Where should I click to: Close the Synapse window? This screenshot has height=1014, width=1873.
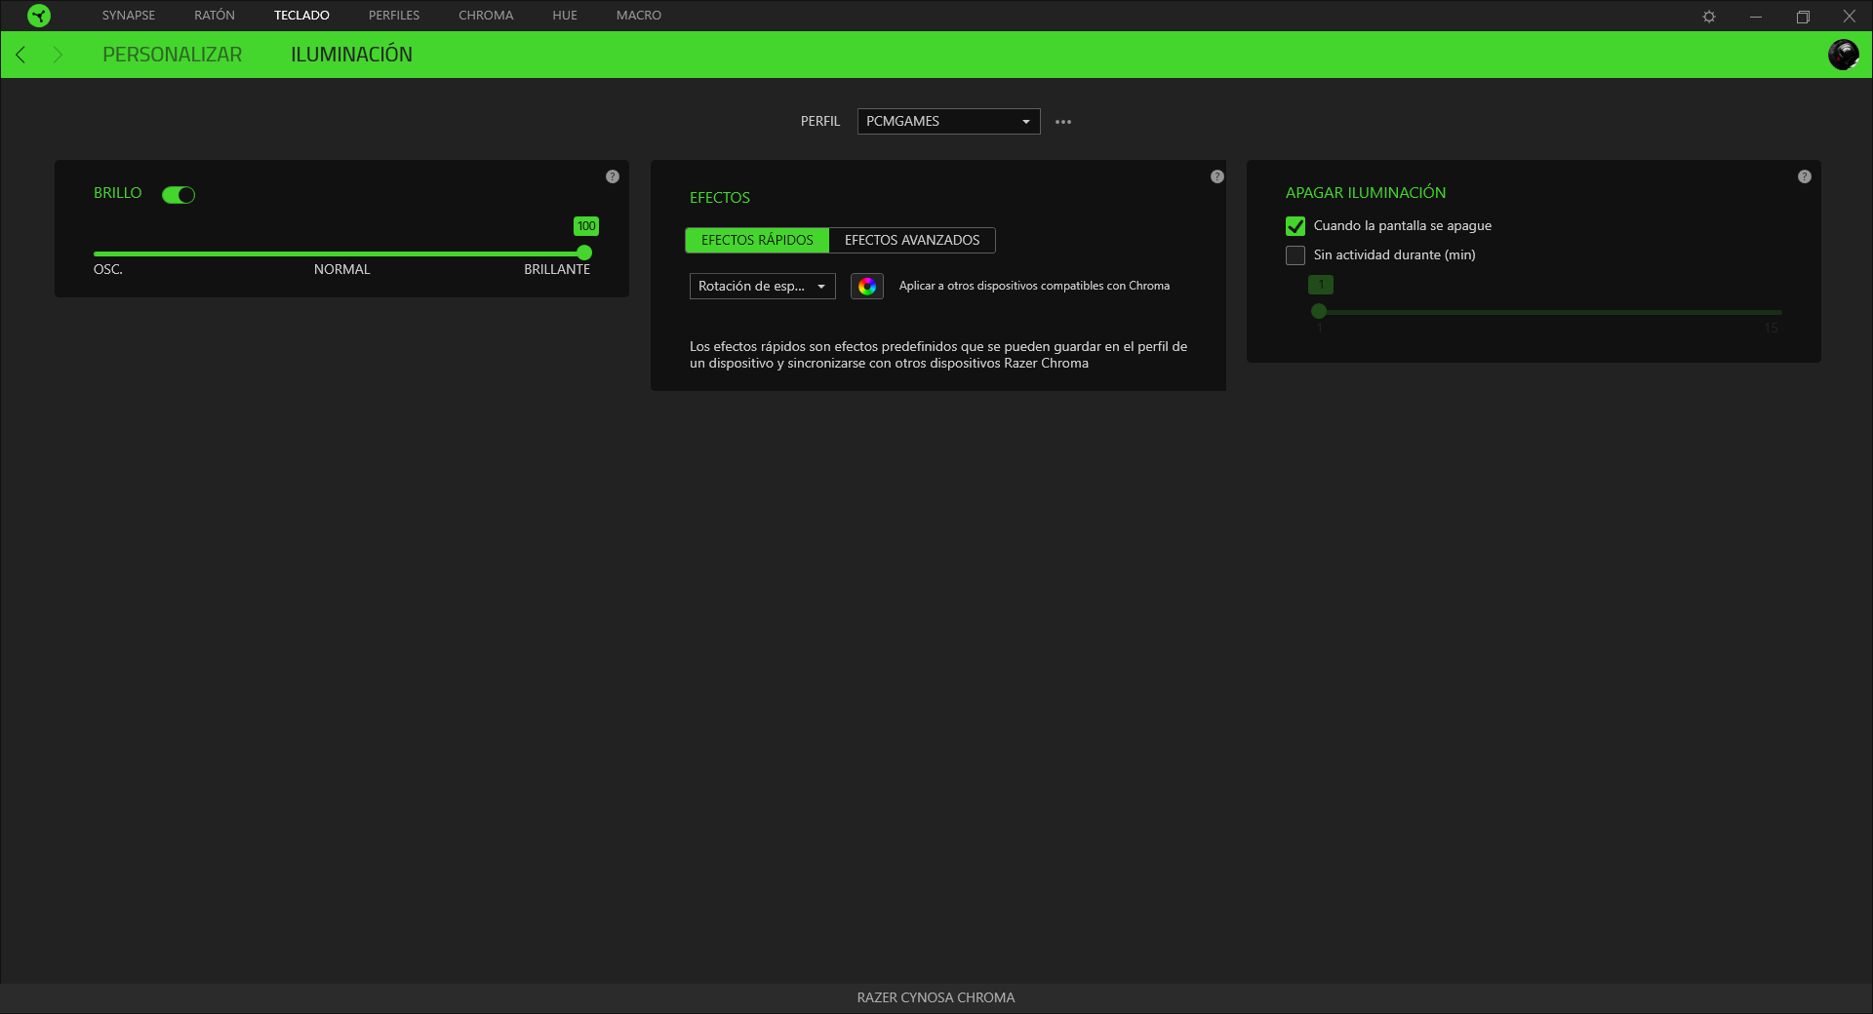click(1850, 17)
